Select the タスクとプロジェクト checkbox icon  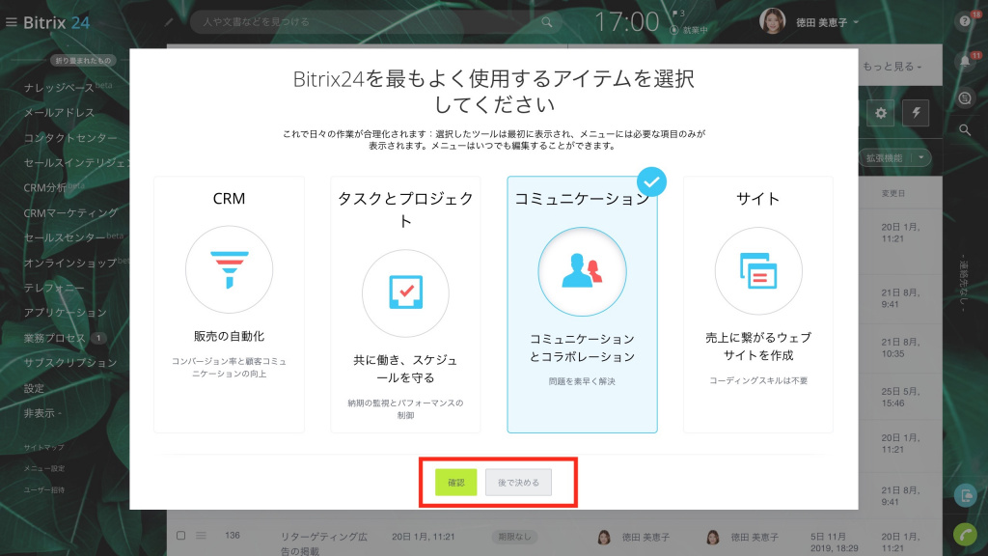(405, 293)
